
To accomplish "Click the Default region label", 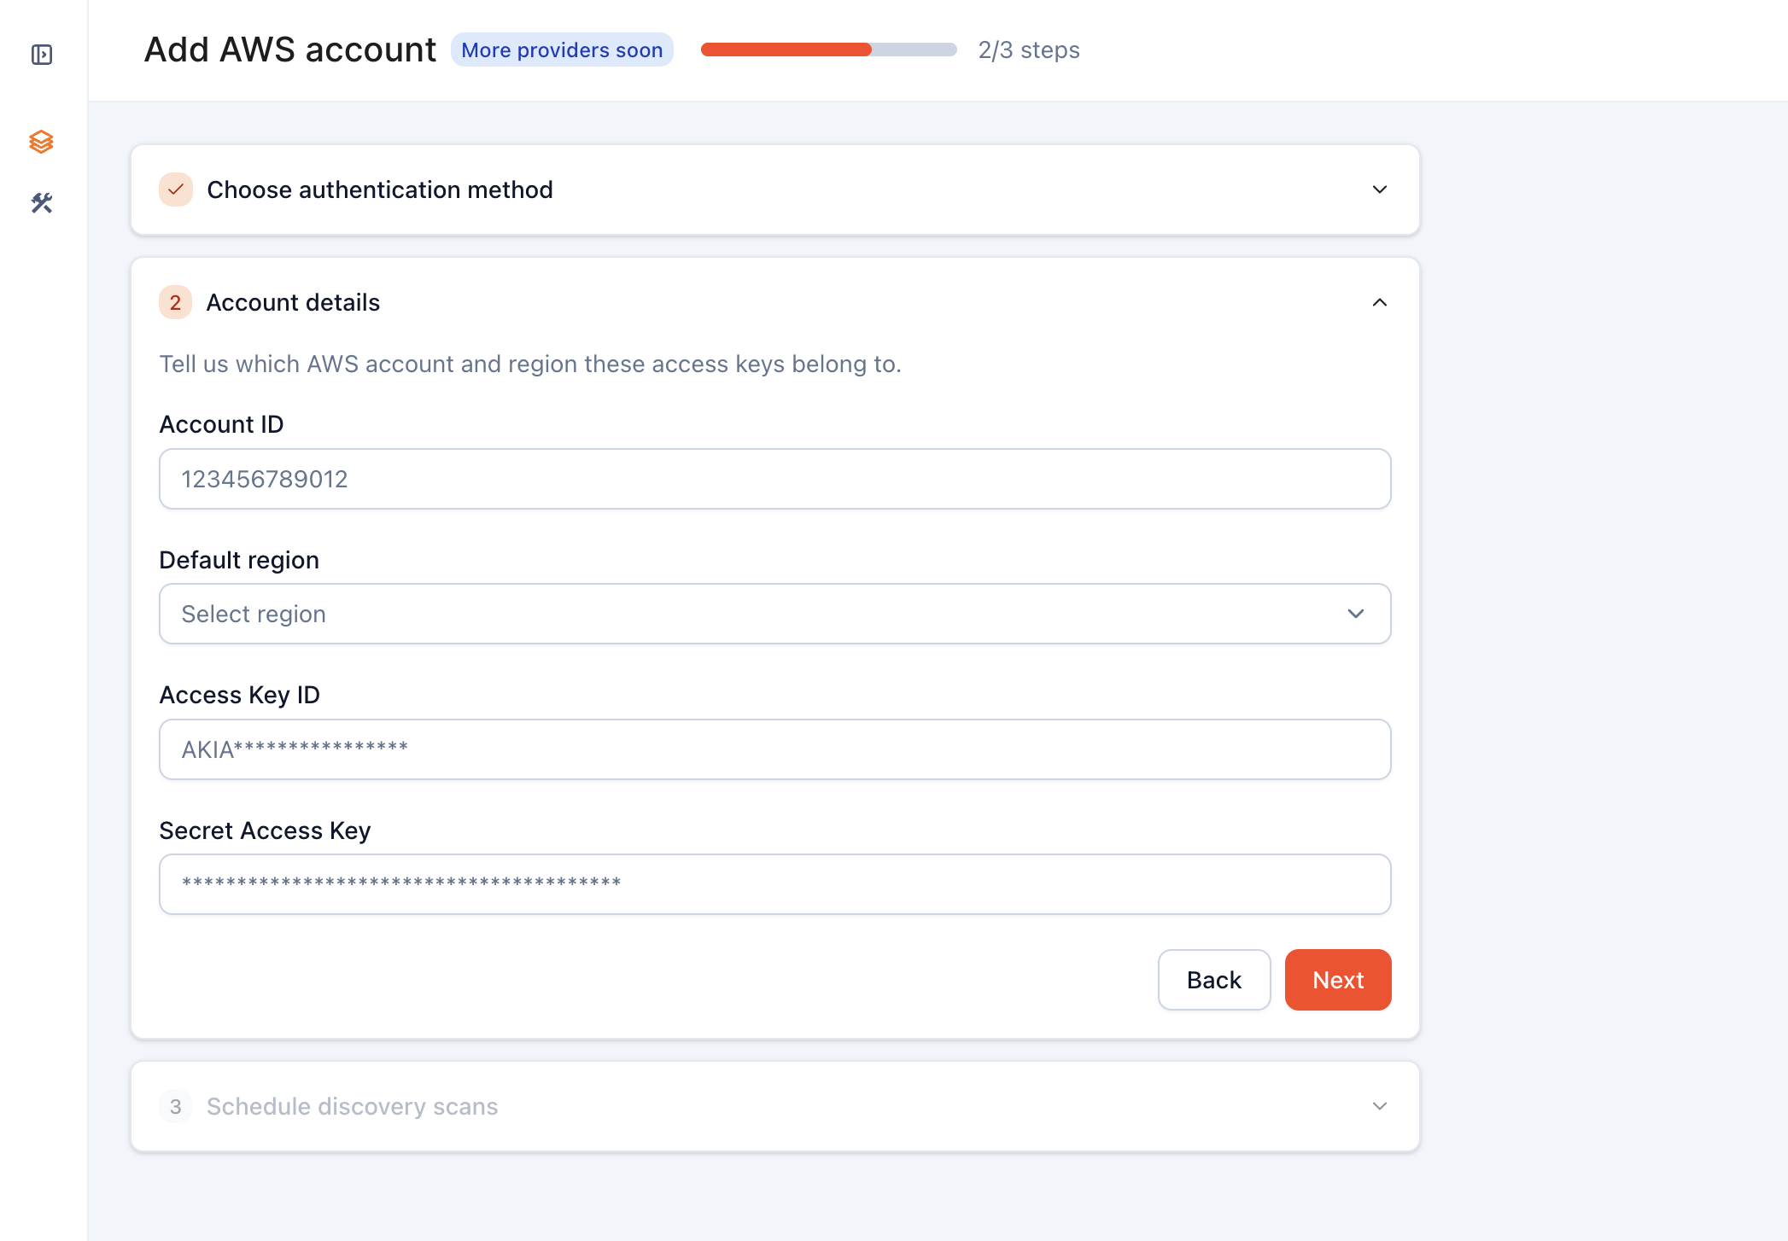I will (239, 560).
